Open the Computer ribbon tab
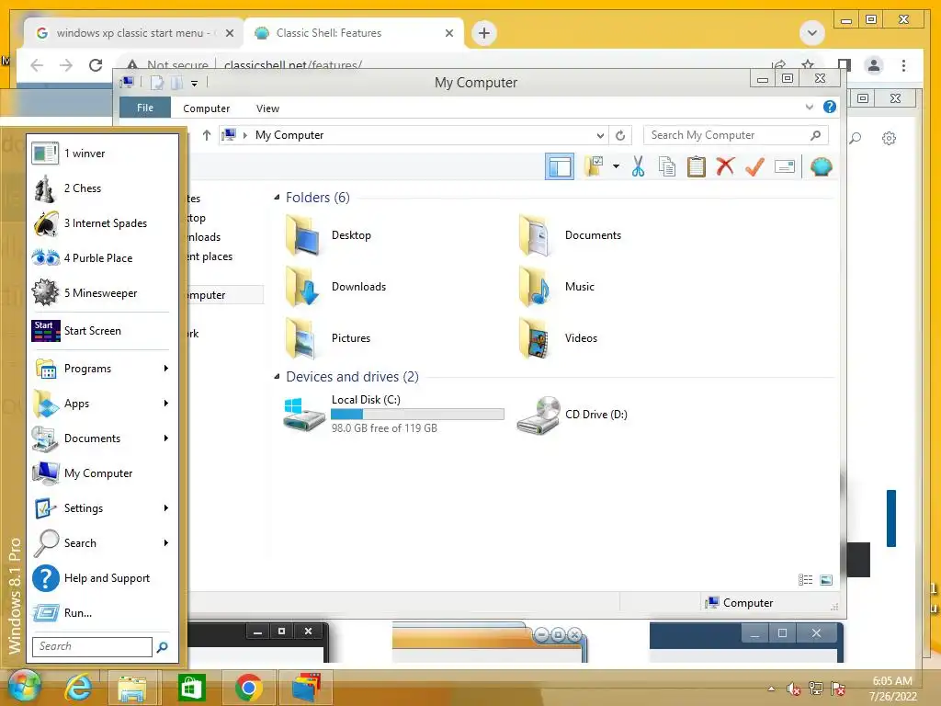The image size is (941, 706). [207, 108]
